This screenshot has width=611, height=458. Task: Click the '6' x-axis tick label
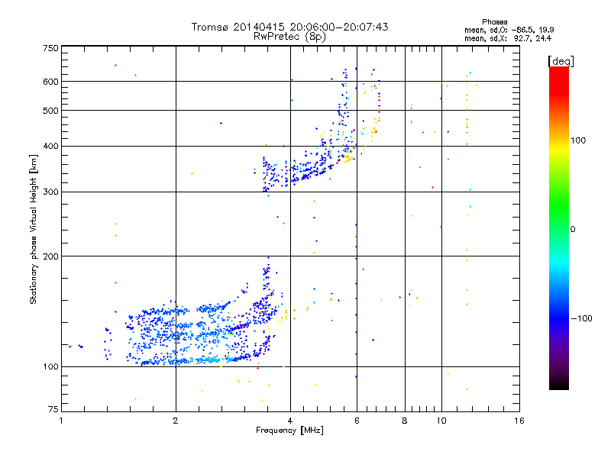click(357, 421)
